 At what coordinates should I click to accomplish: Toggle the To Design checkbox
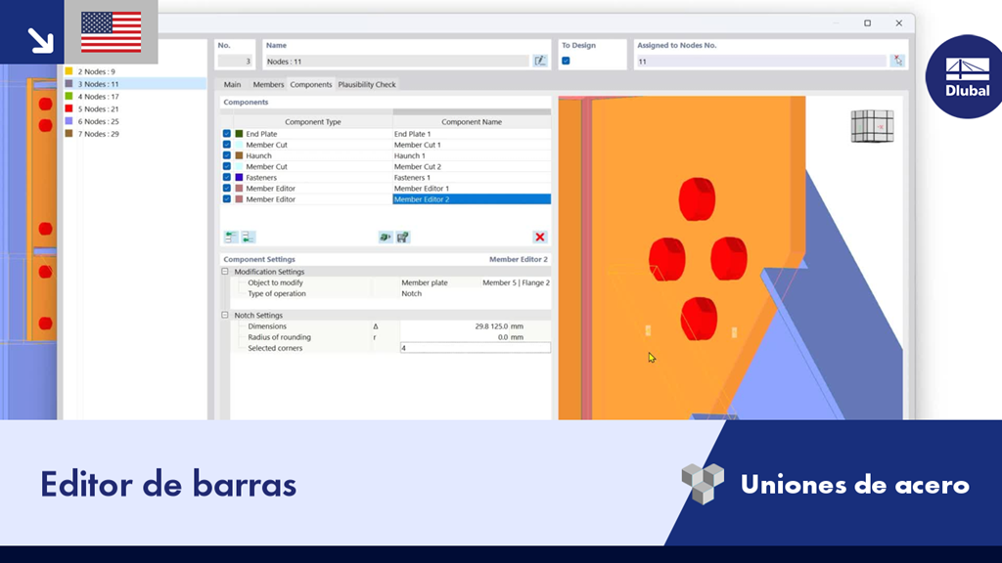click(x=566, y=61)
